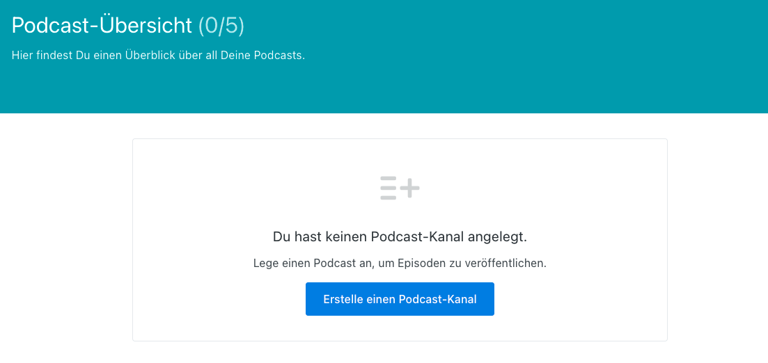Click 'Du hast keinen Podcast-Kanal angelegt.' message

(400, 237)
